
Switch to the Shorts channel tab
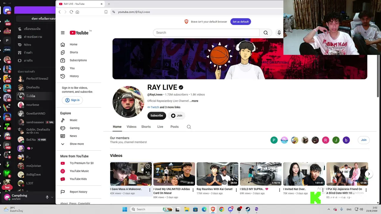coord(146,127)
